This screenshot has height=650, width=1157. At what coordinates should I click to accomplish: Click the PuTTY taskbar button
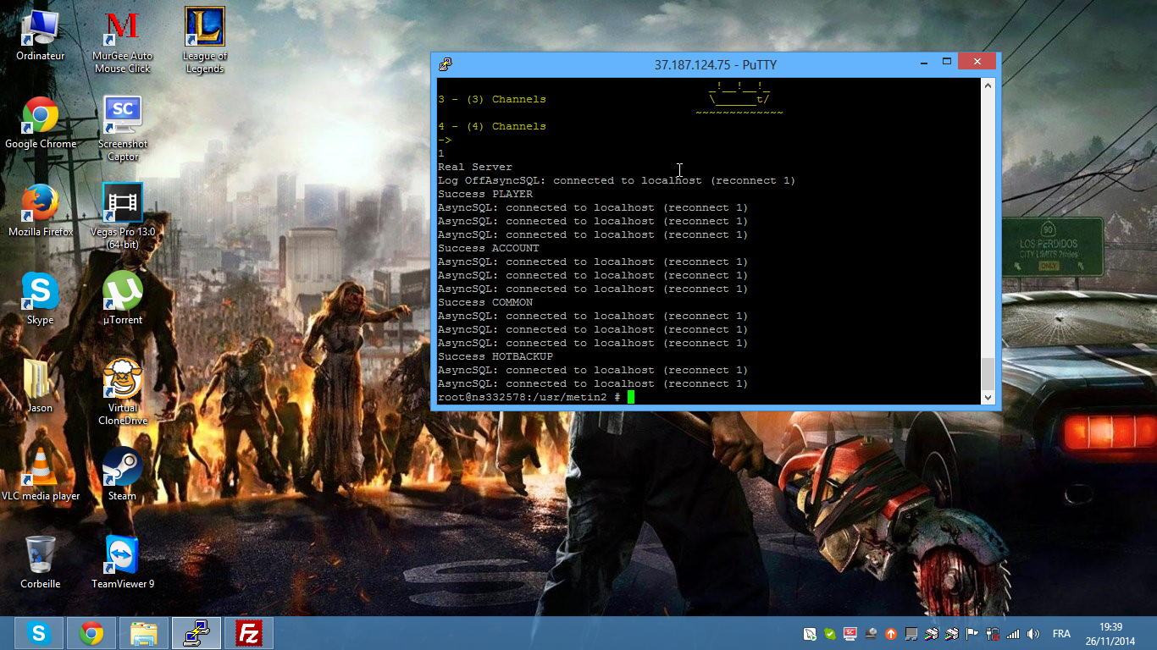[197, 633]
